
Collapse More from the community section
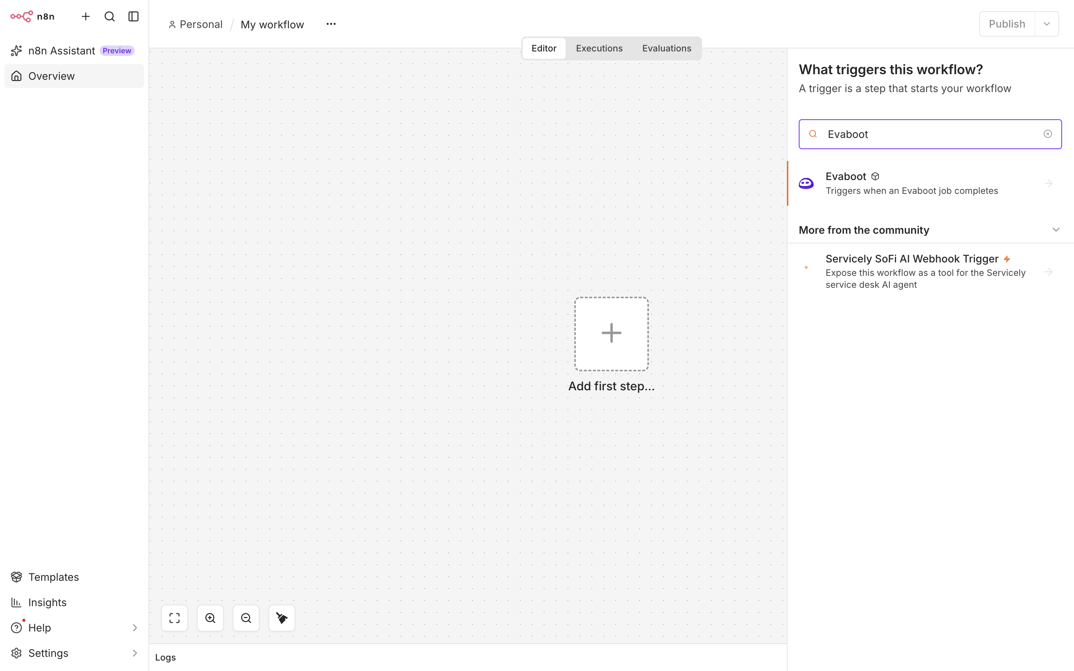(x=1056, y=230)
